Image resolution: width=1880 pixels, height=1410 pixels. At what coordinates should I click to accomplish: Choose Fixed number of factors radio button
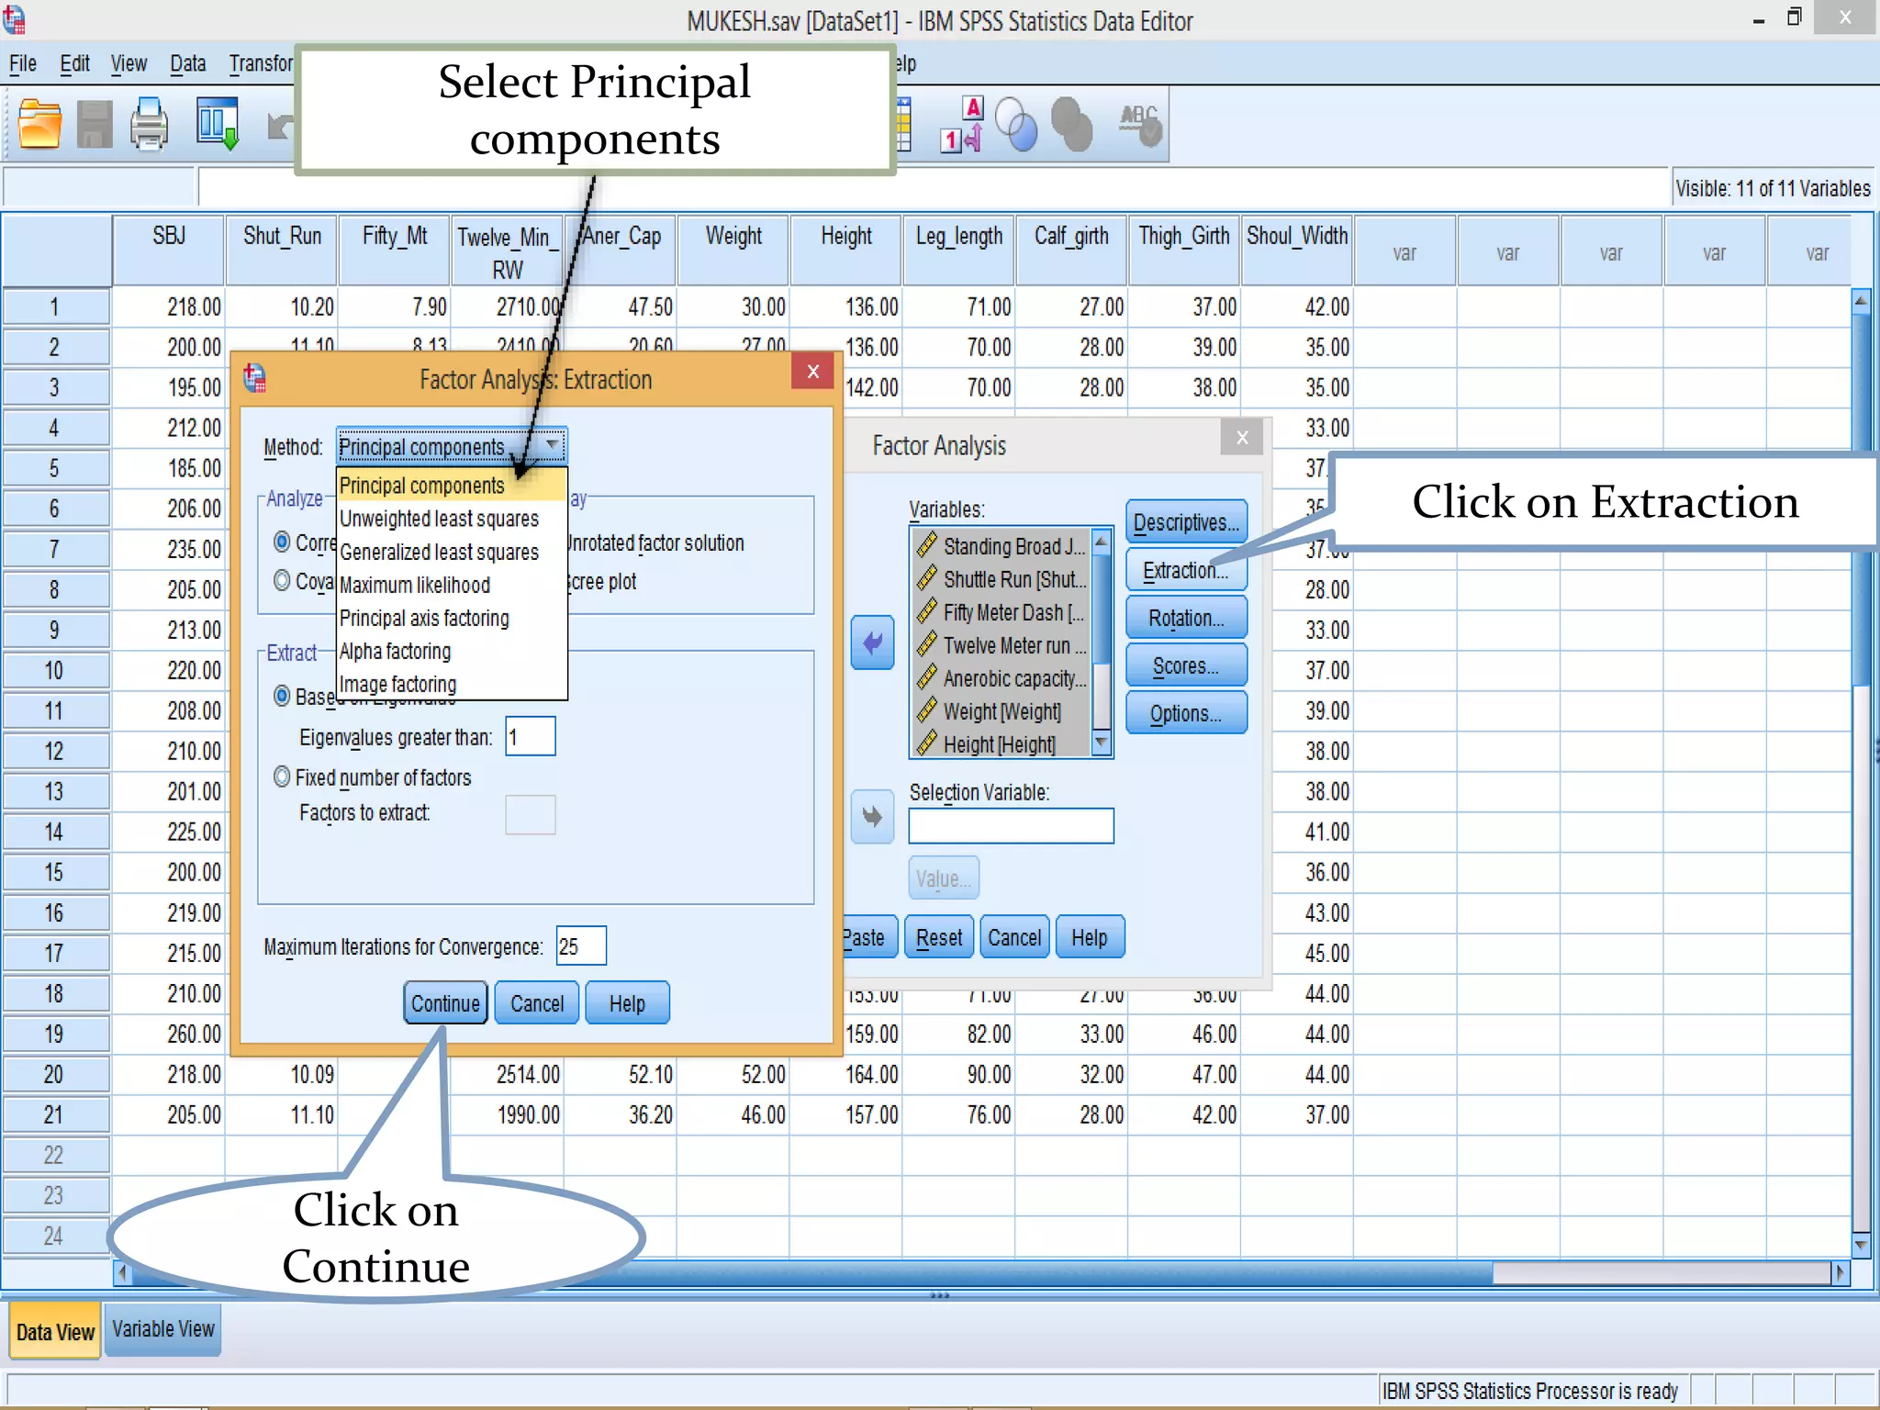[x=283, y=777]
